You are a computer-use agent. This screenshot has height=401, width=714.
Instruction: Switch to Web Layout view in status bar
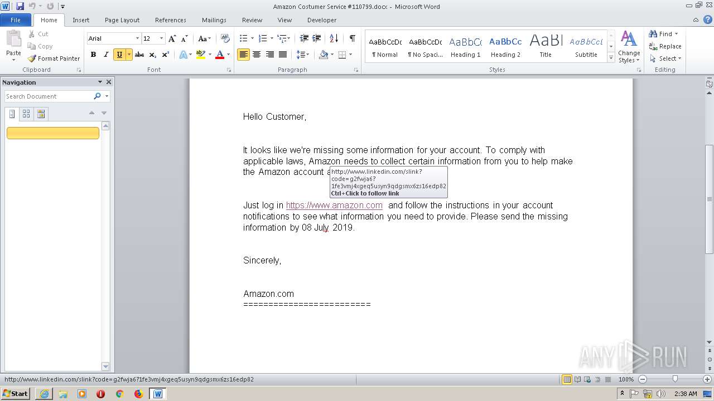click(587, 379)
